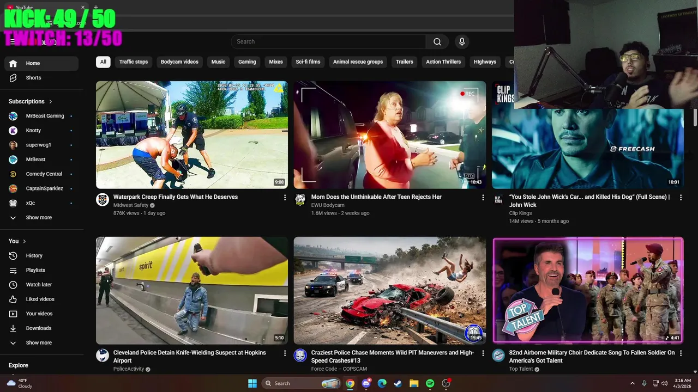
Task: Select Sci-fi films filter chip
Action: click(x=308, y=62)
